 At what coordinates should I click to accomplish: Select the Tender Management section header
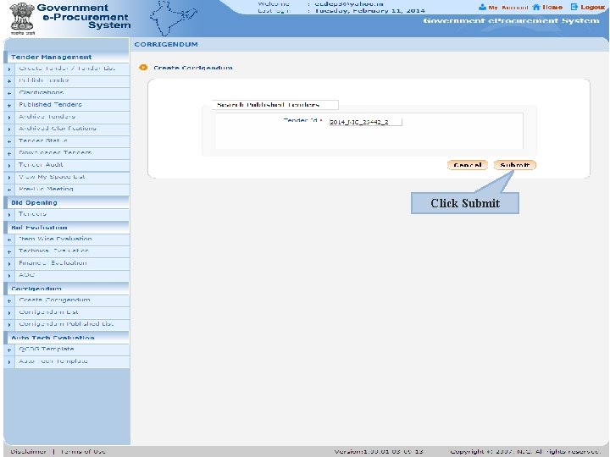(52, 58)
